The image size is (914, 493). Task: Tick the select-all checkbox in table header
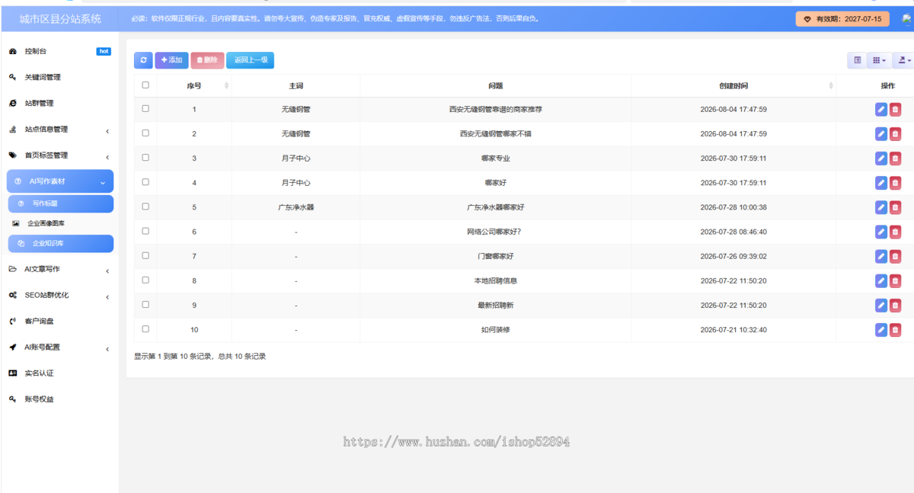point(145,85)
